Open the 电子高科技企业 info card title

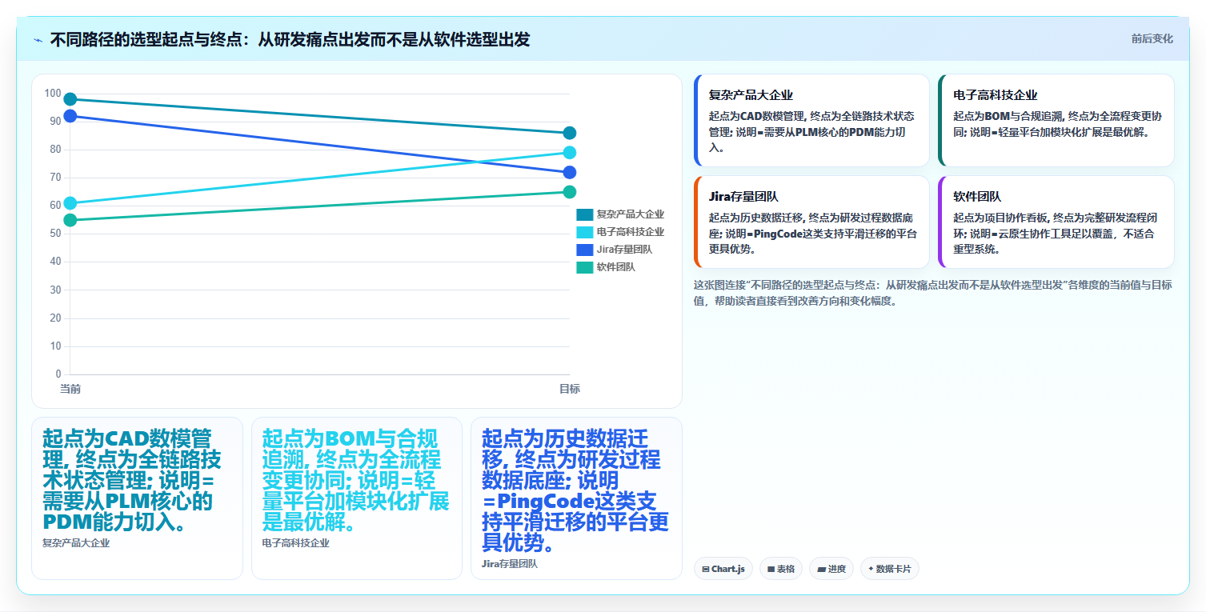tap(995, 95)
